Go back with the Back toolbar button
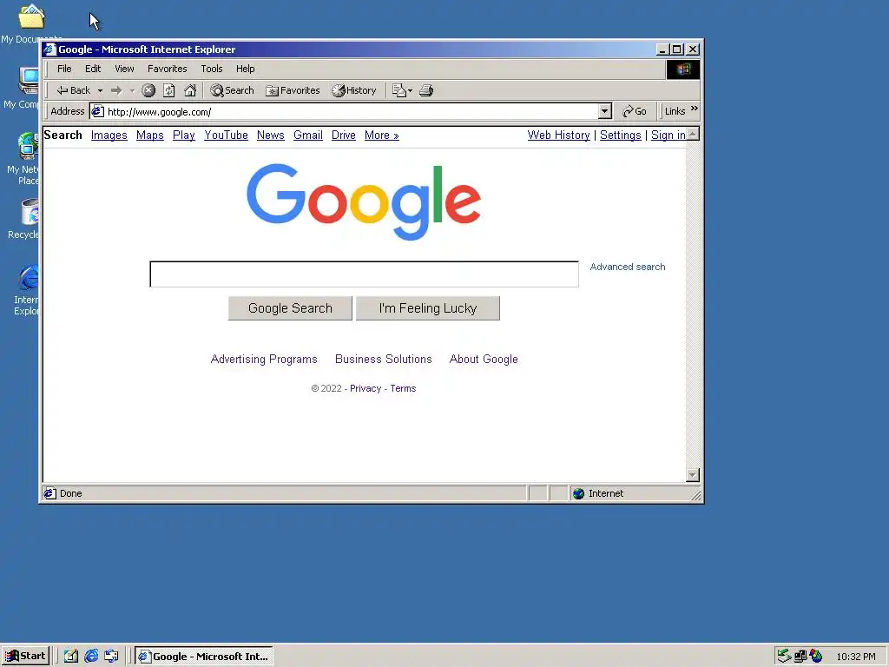Viewport: 889px width, 667px height. [x=73, y=90]
